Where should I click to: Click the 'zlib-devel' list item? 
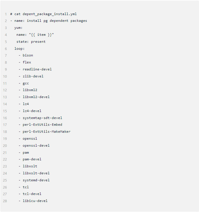(33, 76)
